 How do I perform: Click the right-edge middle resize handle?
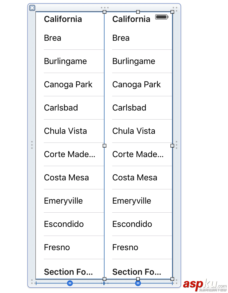(x=172, y=146)
